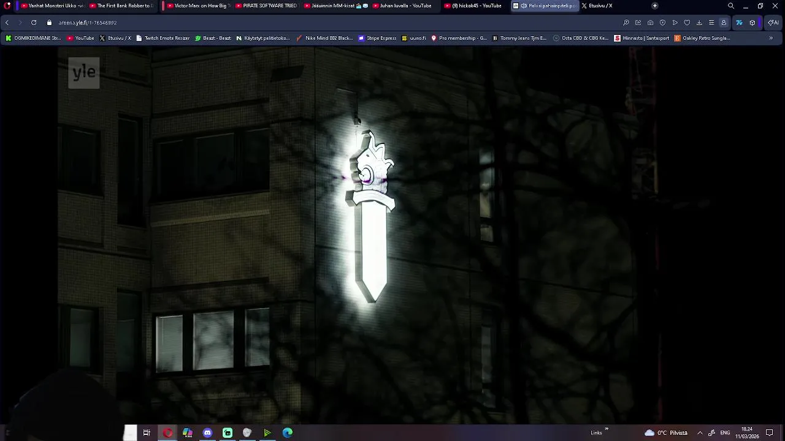
Task: Open Oakley Retro Sungla... bookmark
Action: pos(702,38)
